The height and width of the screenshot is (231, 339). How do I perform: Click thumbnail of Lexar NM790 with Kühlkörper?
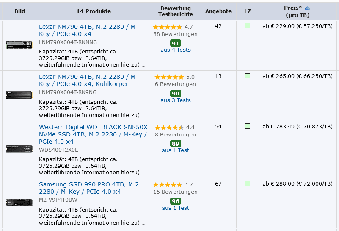point(19,95)
